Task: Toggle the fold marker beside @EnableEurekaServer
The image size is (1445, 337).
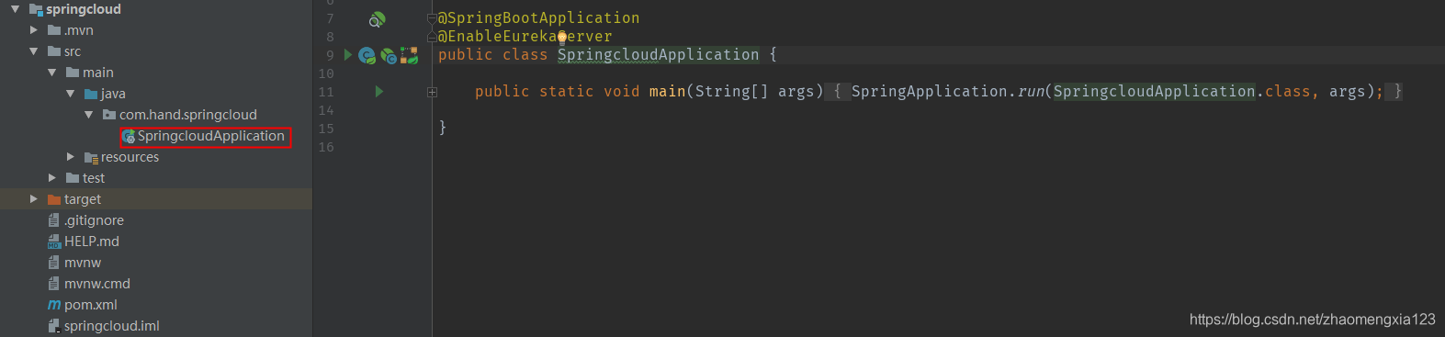Action: pyautogui.click(x=432, y=37)
